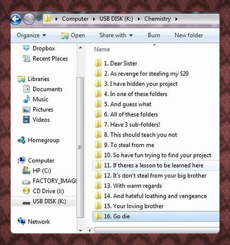230x245 pixels.
Task: Click the Network icon in sidebar
Action: (22, 221)
